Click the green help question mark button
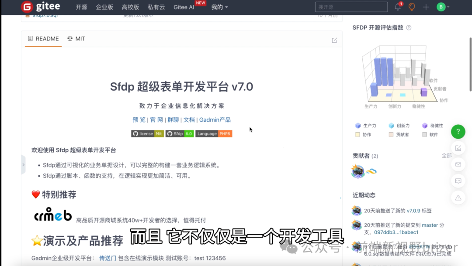Image resolution: width=472 pixels, height=266 pixels. [x=458, y=131]
